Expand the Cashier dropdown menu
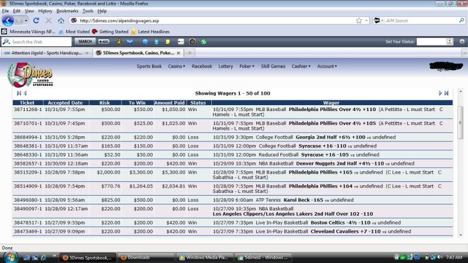Viewport: 468px width, 263px height. tap(301, 66)
